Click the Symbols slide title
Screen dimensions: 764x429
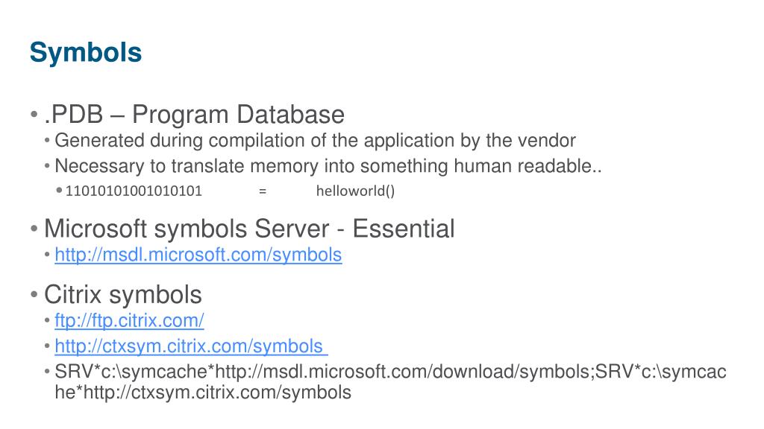pos(86,53)
